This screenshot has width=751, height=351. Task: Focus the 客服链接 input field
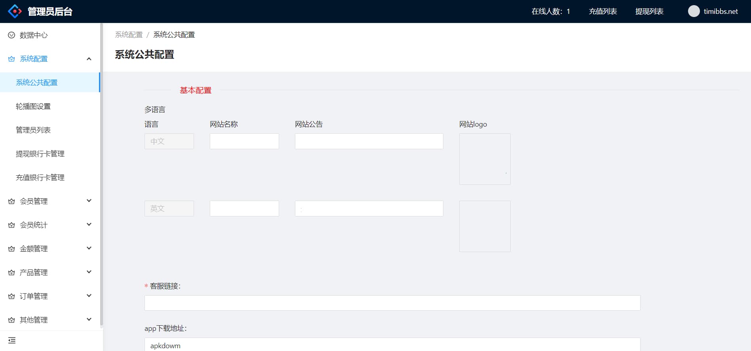tap(392, 303)
